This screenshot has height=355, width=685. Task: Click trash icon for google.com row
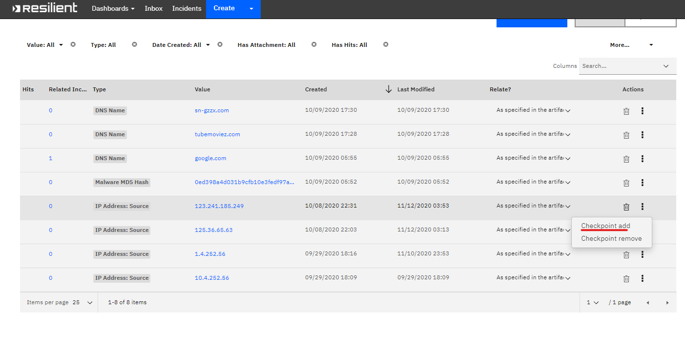626,159
